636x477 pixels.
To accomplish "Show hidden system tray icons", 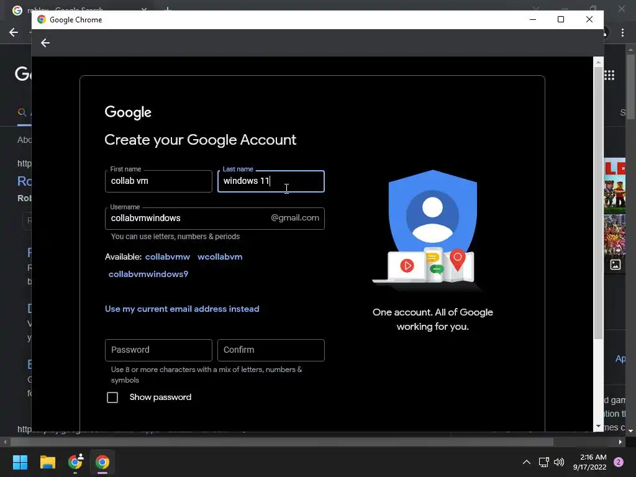I will [x=527, y=462].
